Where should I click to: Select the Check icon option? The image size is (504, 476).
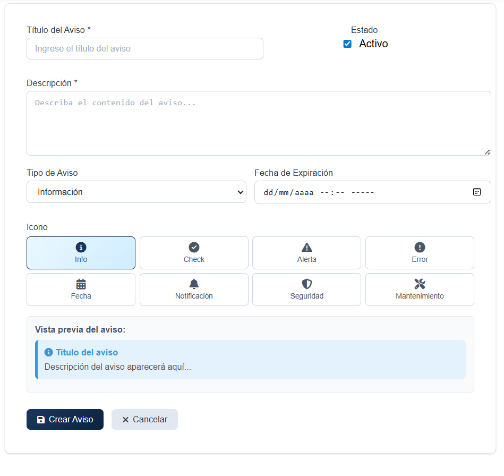point(194,253)
